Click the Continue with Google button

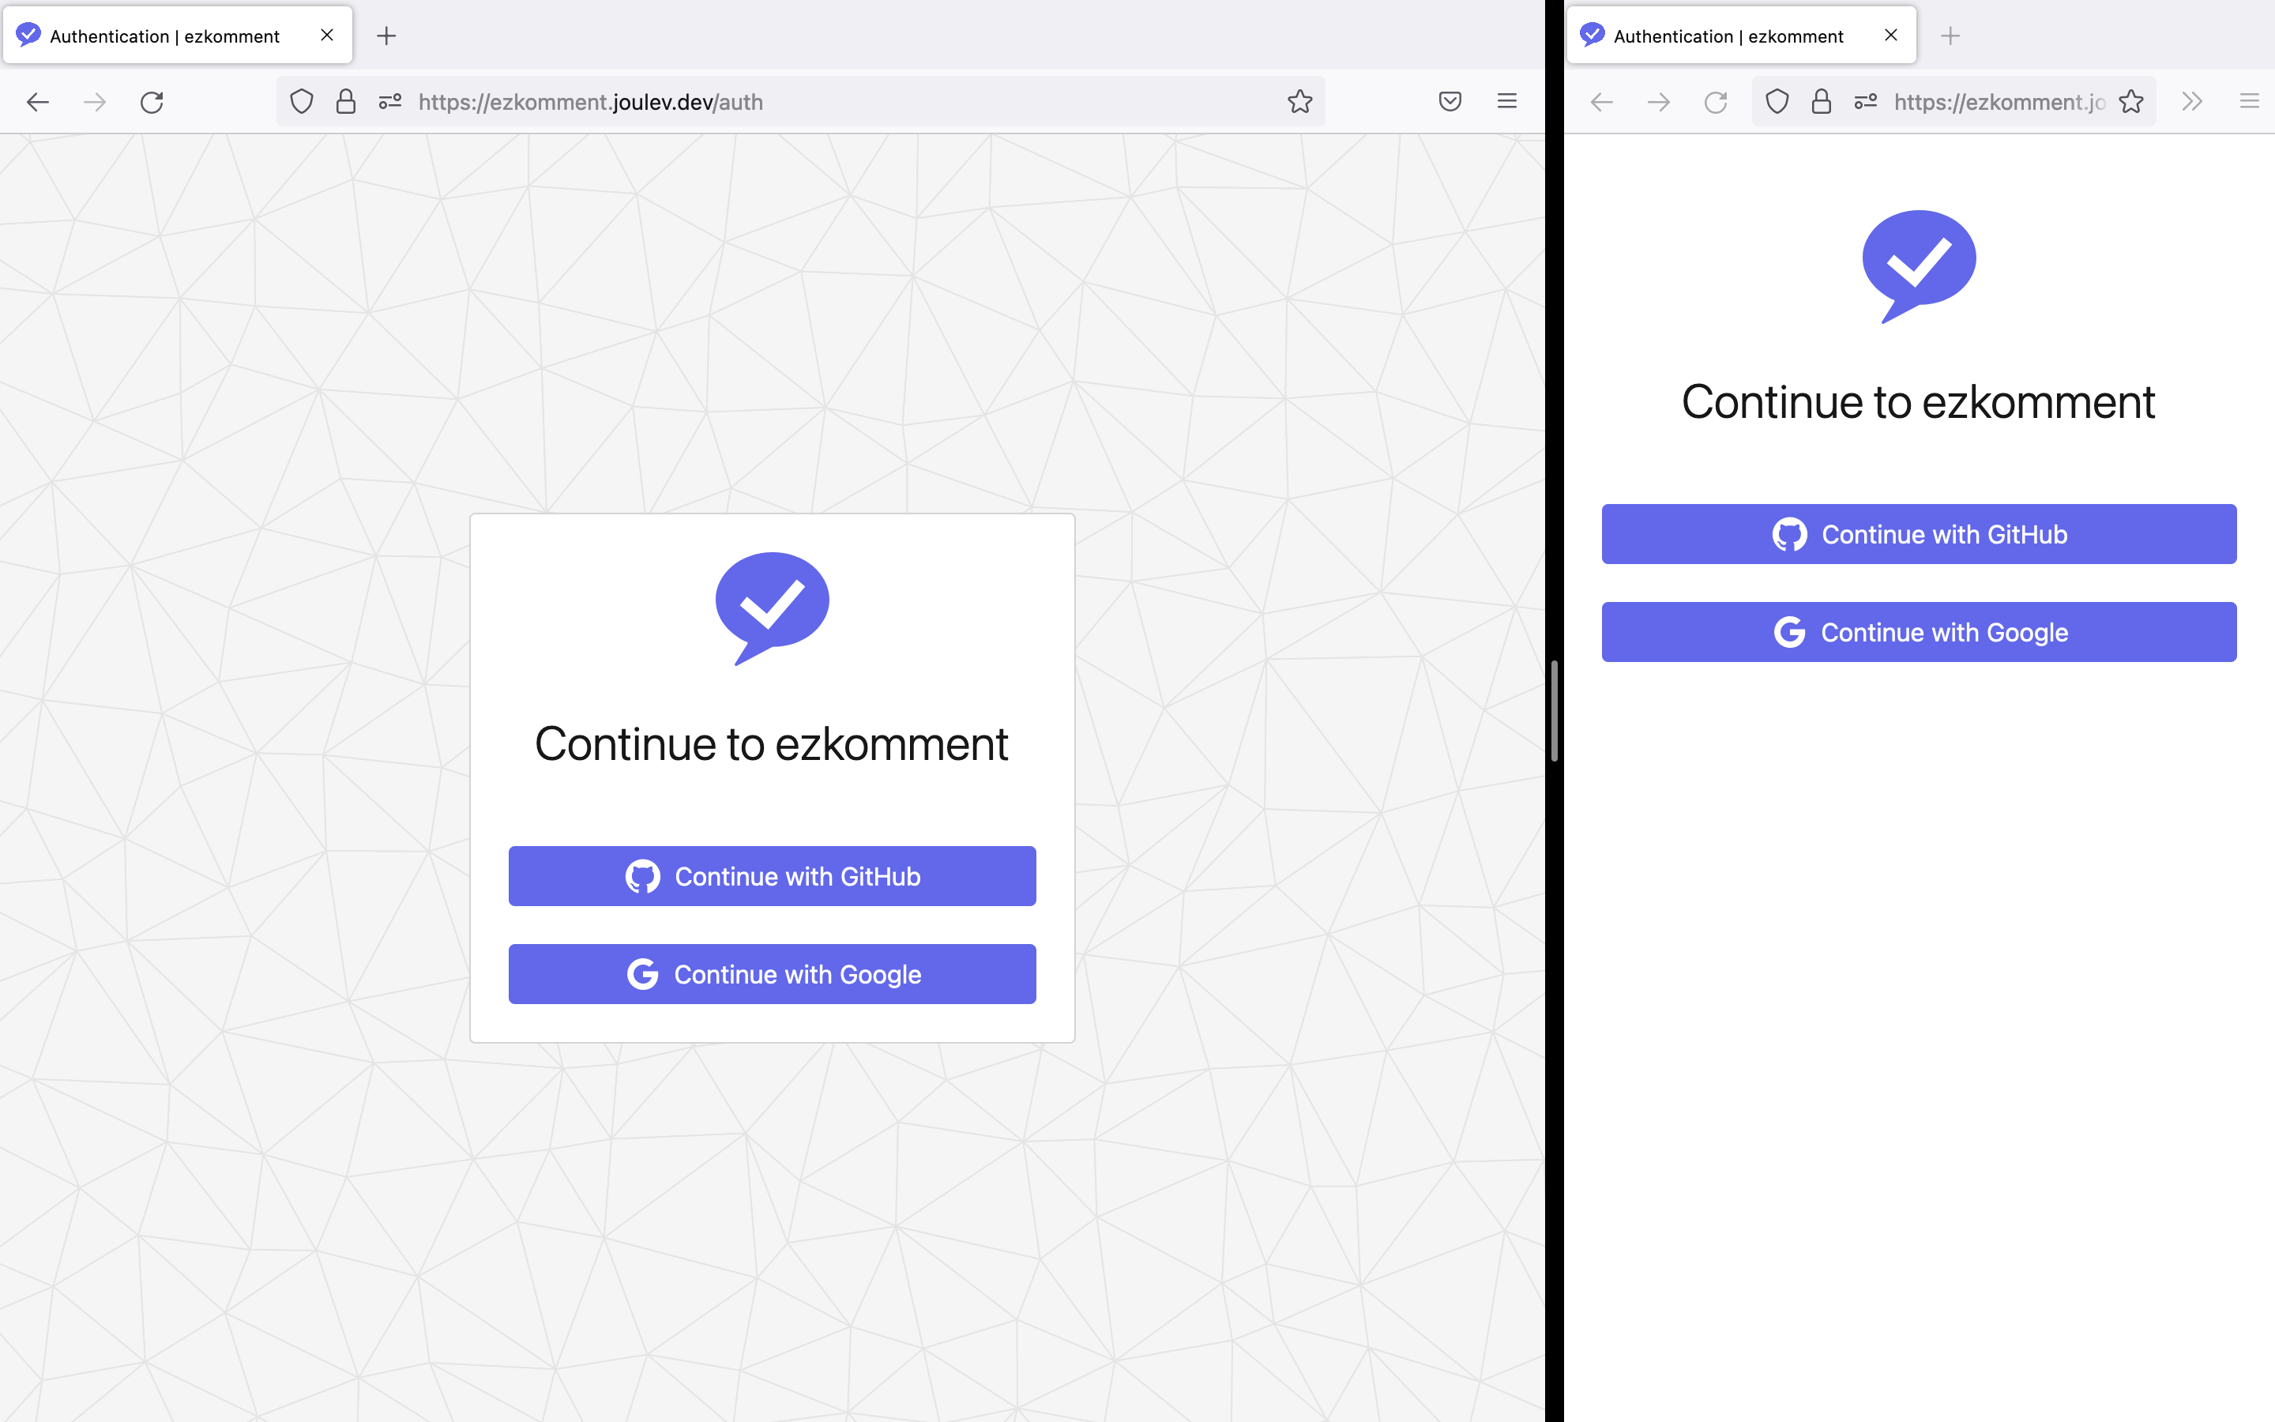tap(771, 973)
